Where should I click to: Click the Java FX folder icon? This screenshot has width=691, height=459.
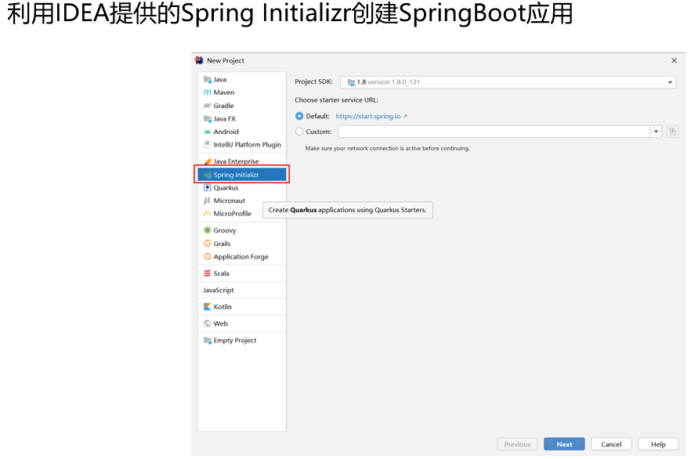(x=207, y=119)
